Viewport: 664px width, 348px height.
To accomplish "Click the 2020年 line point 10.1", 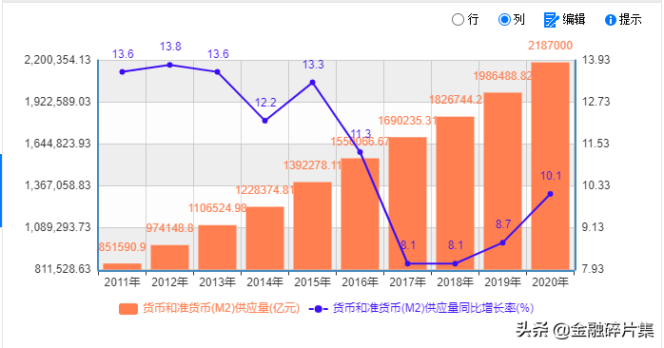I will (x=551, y=194).
